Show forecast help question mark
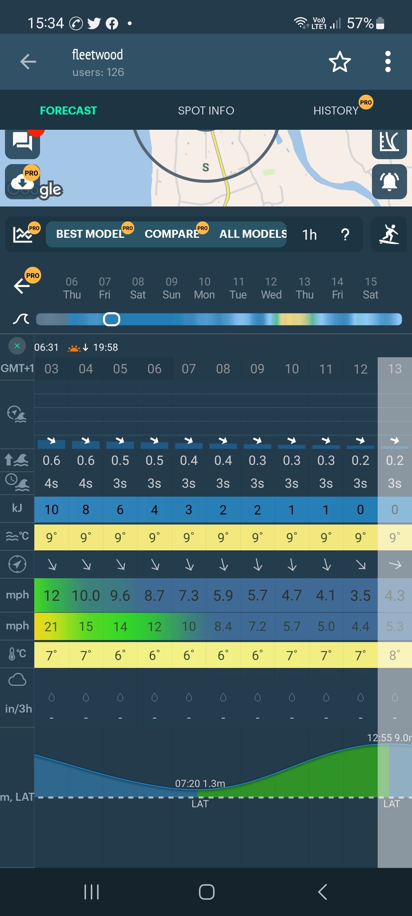412x916 pixels. tap(345, 235)
